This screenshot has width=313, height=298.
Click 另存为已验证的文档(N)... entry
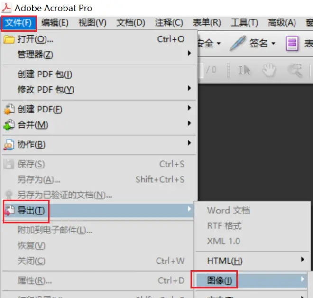coord(99,195)
